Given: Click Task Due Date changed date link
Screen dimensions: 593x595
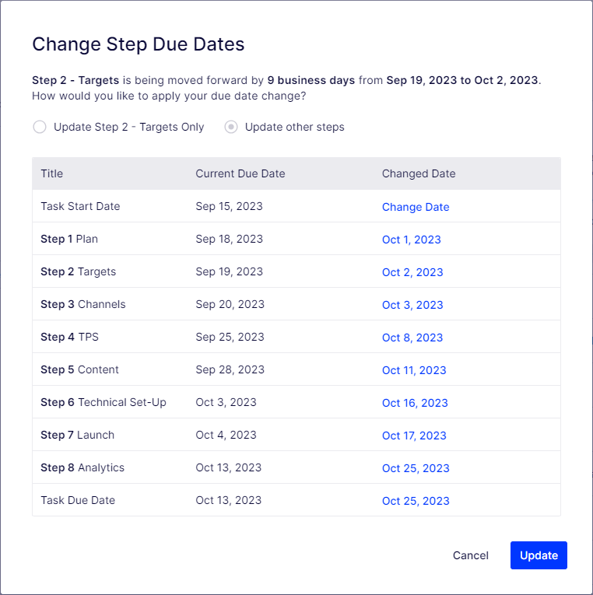Looking at the screenshot, I should (x=416, y=501).
